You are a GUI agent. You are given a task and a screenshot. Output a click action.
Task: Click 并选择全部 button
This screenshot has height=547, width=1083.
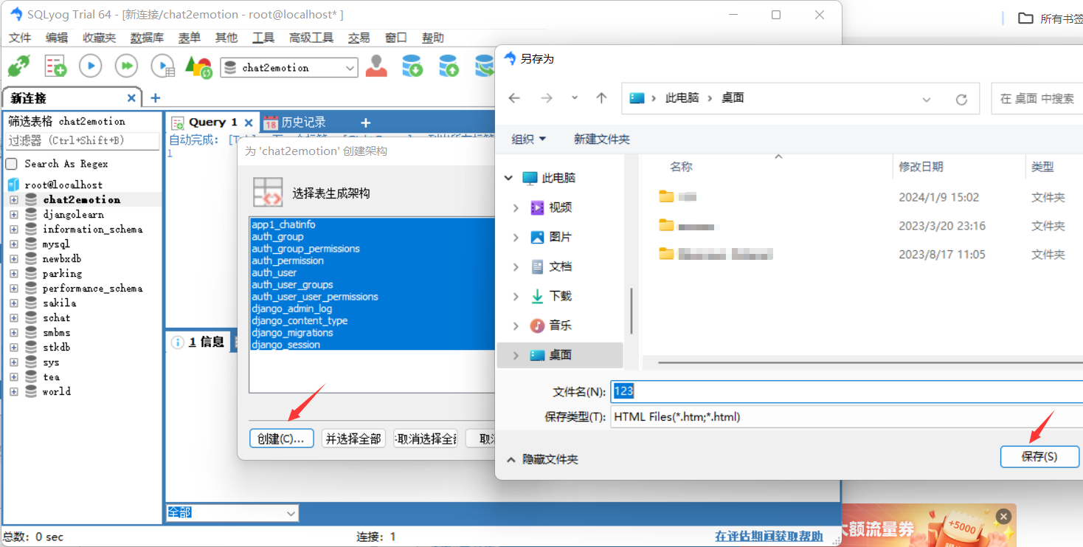pyautogui.click(x=353, y=438)
